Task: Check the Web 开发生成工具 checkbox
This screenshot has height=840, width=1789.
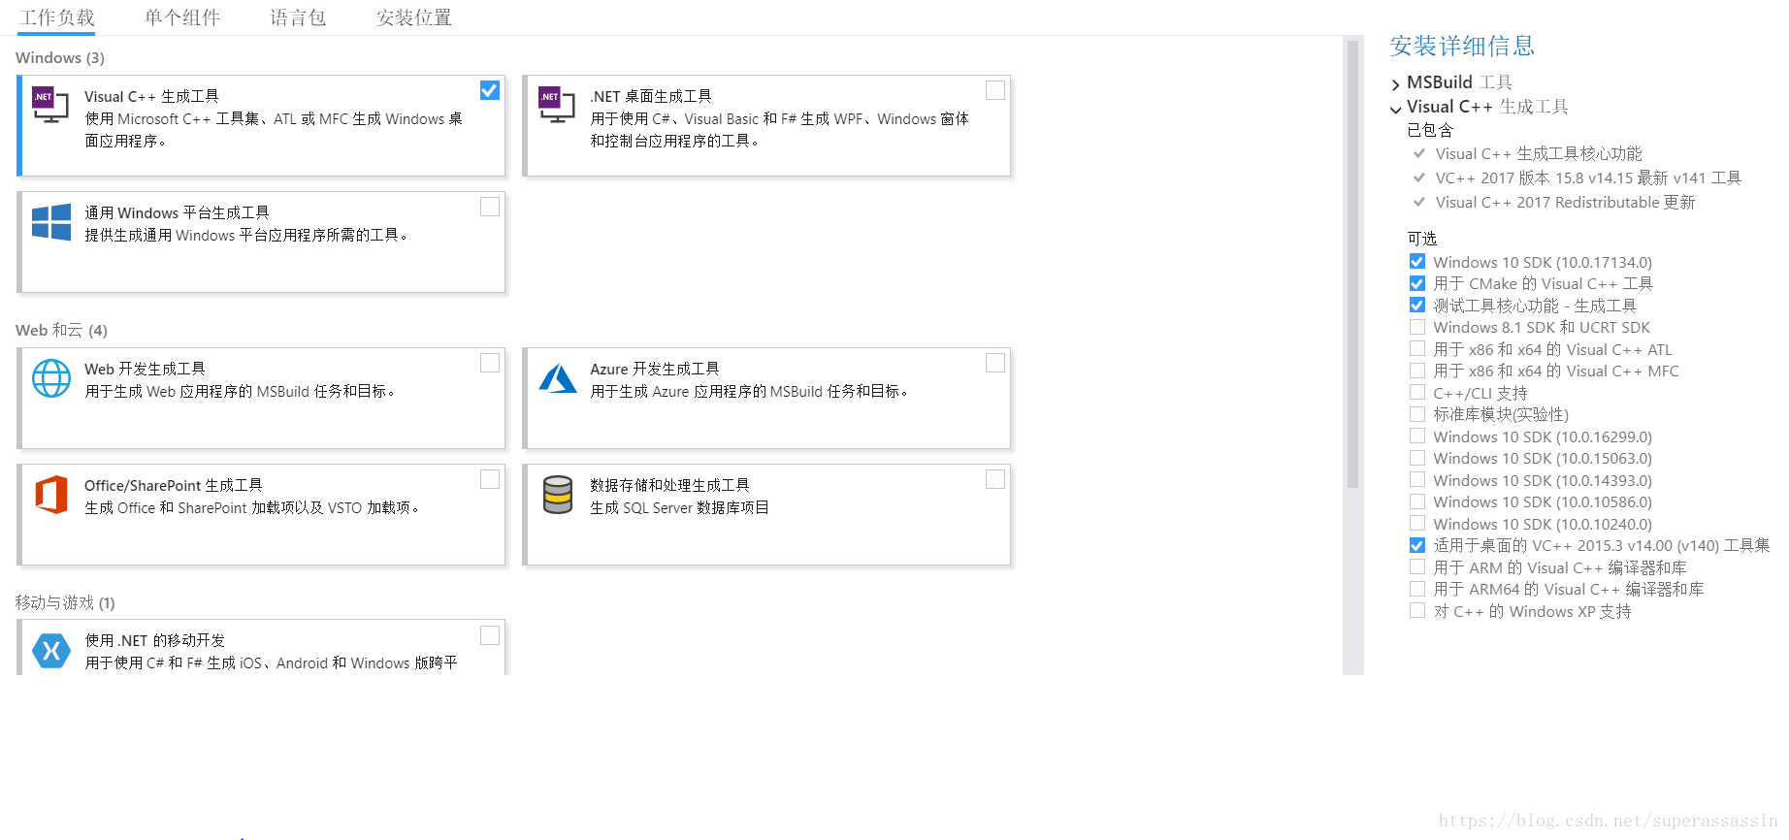Action: [x=490, y=363]
